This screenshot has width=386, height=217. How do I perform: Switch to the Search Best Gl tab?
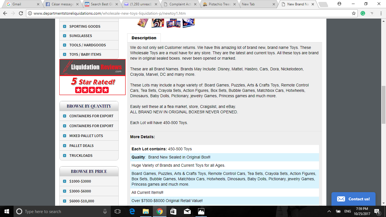(101, 4)
